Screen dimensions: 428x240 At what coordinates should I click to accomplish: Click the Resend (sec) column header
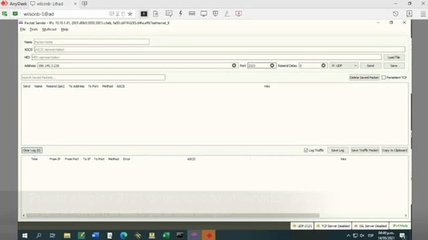55,86
